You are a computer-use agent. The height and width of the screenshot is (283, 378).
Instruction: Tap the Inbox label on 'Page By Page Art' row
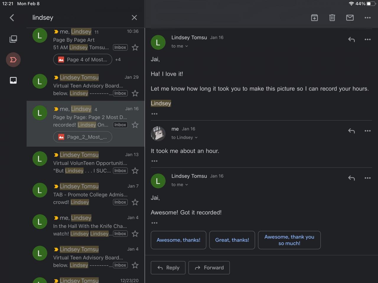point(120,47)
